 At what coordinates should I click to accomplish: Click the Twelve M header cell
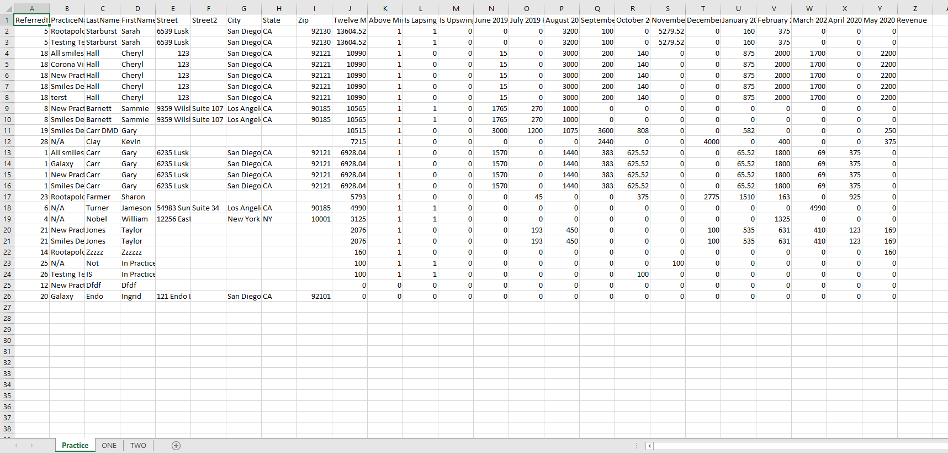pos(349,20)
